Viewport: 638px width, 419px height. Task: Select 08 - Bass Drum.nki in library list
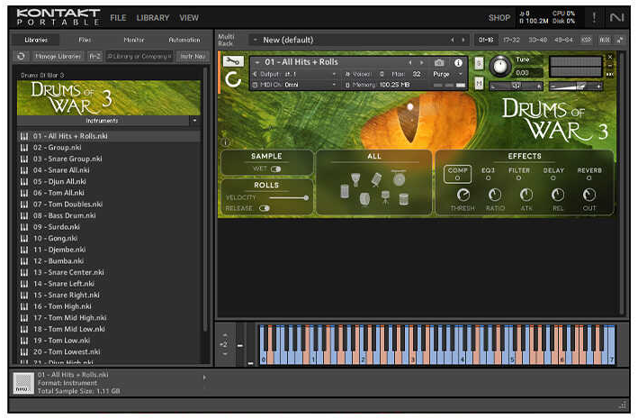pos(110,215)
